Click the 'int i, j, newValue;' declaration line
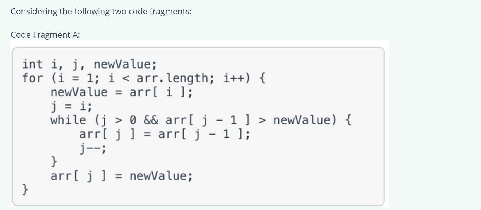Image resolution: width=481 pixels, height=210 pixels. (90, 64)
